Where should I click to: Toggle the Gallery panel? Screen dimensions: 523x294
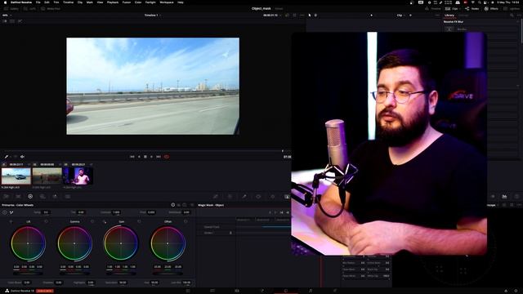[x=11, y=9]
